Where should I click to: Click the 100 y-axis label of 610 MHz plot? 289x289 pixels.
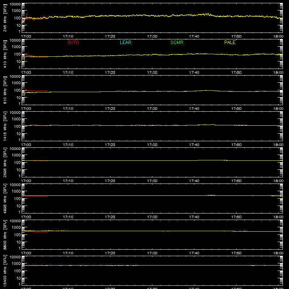pyautogui.click(x=17, y=90)
